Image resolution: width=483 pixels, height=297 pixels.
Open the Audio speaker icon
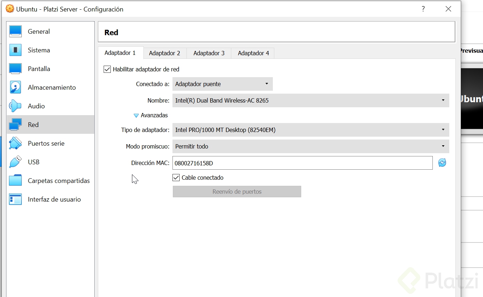click(x=15, y=106)
